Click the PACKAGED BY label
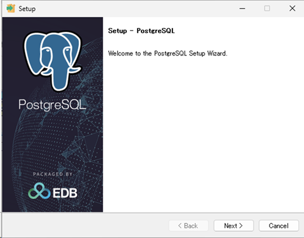Screen dimensions: 304x238 pyautogui.click(x=52, y=174)
